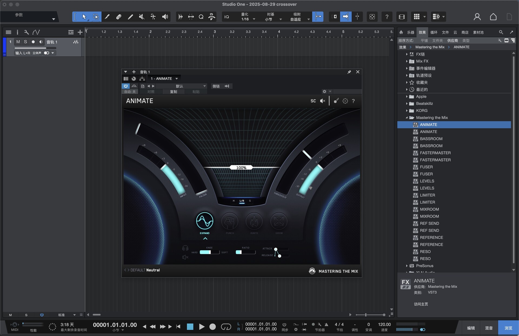Select the Mute tool
519x336 pixels.
[142, 17]
